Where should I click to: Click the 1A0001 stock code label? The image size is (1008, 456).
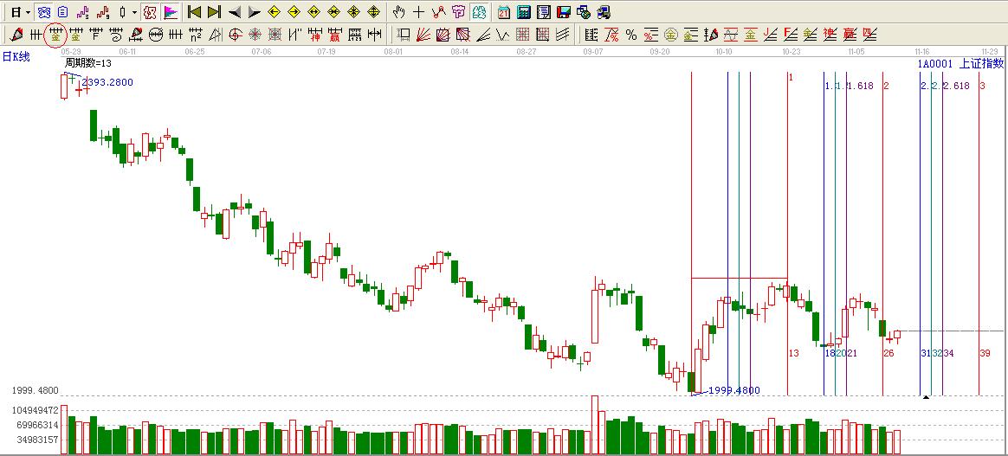[x=935, y=63]
